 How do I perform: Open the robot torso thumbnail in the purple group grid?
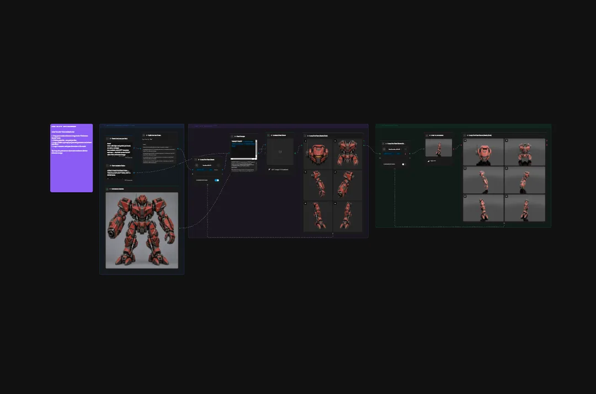pos(348,154)
